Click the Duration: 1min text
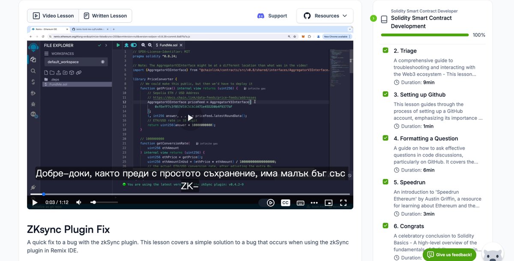Image resolution: width=514 pixels, height=261 pixels. tap(417, 126)
